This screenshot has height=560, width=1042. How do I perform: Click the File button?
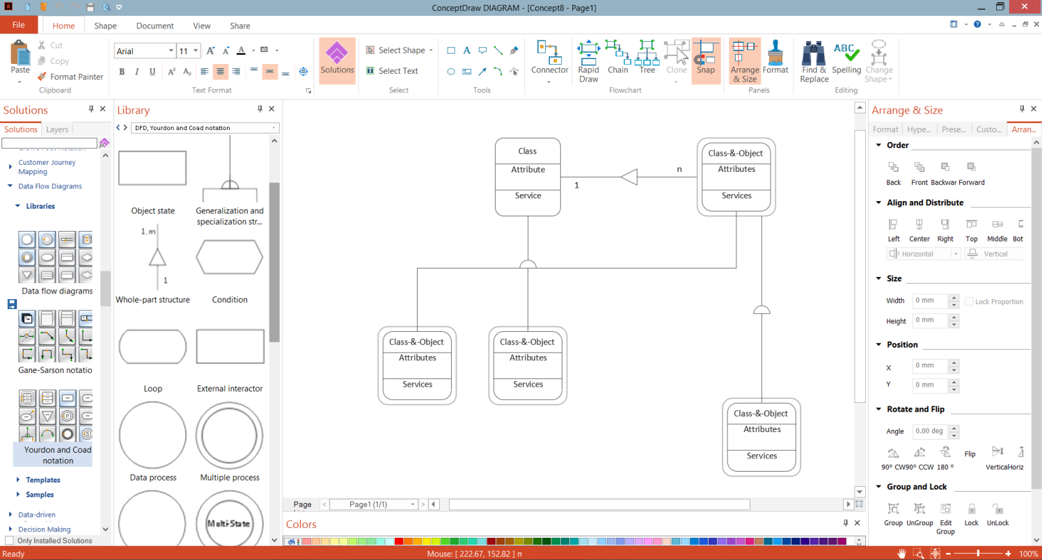(x=19, y=25)
